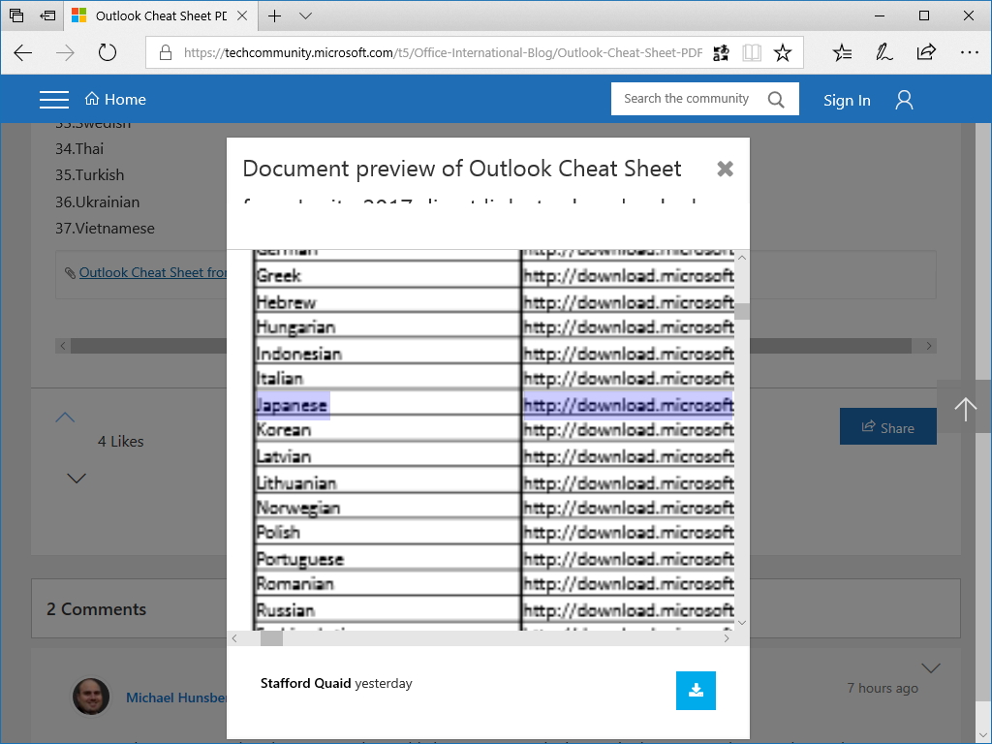Open the Outlook Cheat Sheet attachment link
Image resolution: width=992 pixels, height=744 pixels.
155,272
